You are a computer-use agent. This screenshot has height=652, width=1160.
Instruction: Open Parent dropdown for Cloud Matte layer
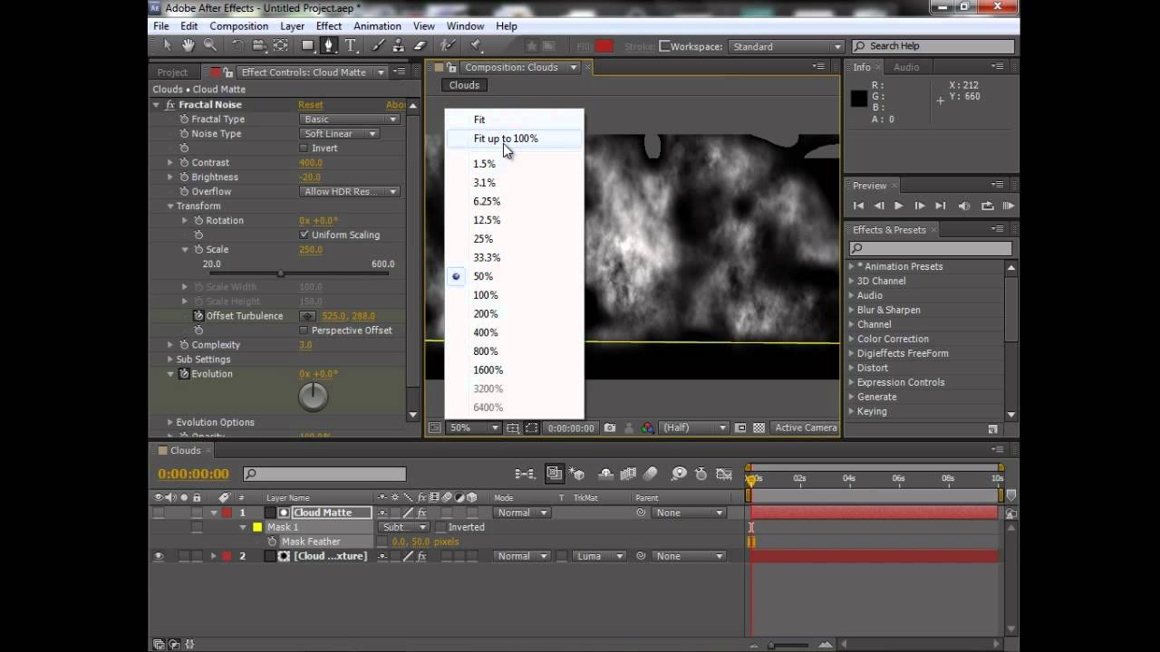(x=690, y=513)
